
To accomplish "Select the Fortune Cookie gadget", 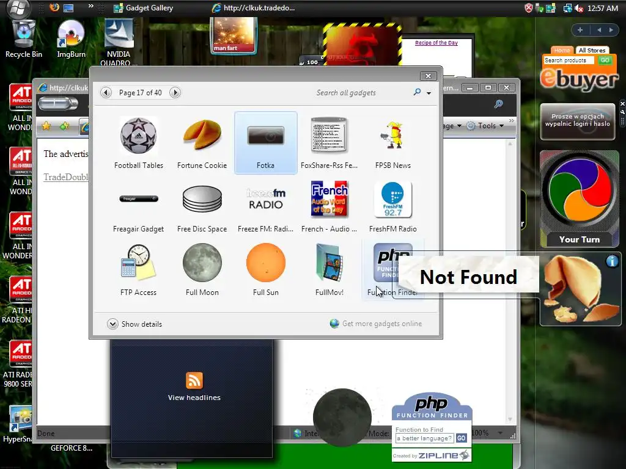I will coord(202,143).
